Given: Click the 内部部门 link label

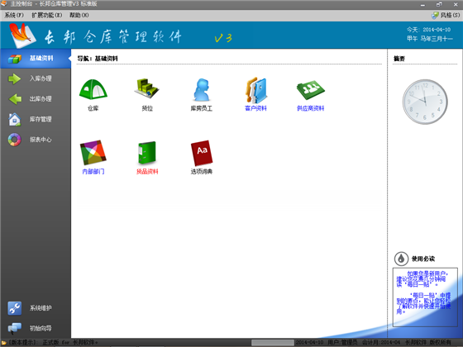Looking at the screenshot, I should point(93,172).
